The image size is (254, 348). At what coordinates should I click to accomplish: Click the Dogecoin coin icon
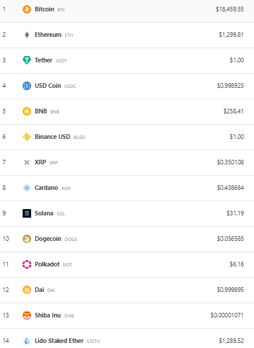(27, 239)
